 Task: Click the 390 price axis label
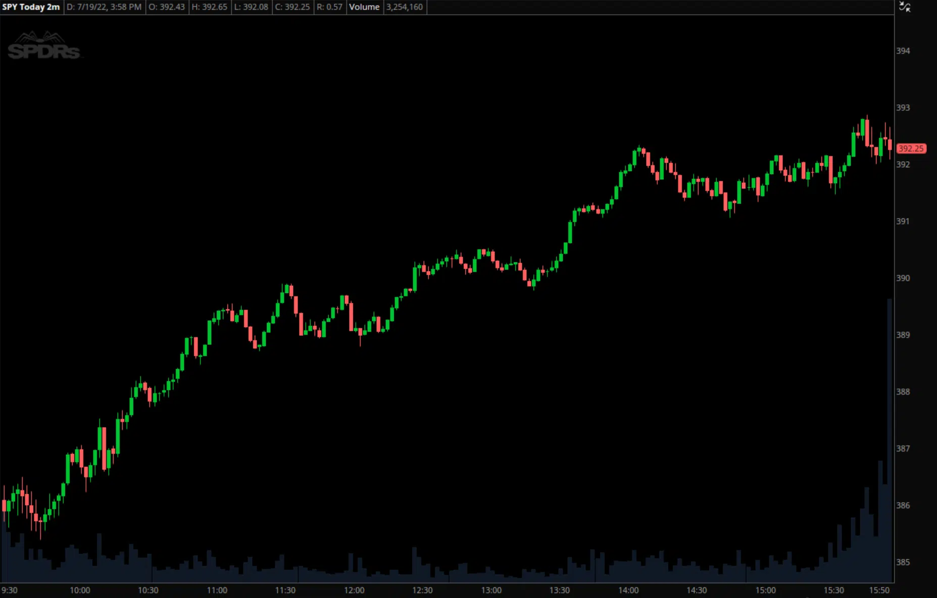click(x=903, y=278)
